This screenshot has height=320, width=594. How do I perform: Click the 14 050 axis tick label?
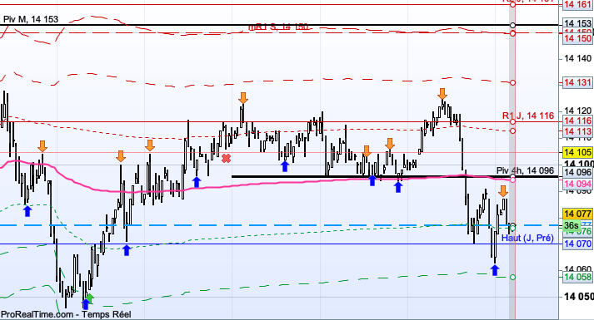578,297
